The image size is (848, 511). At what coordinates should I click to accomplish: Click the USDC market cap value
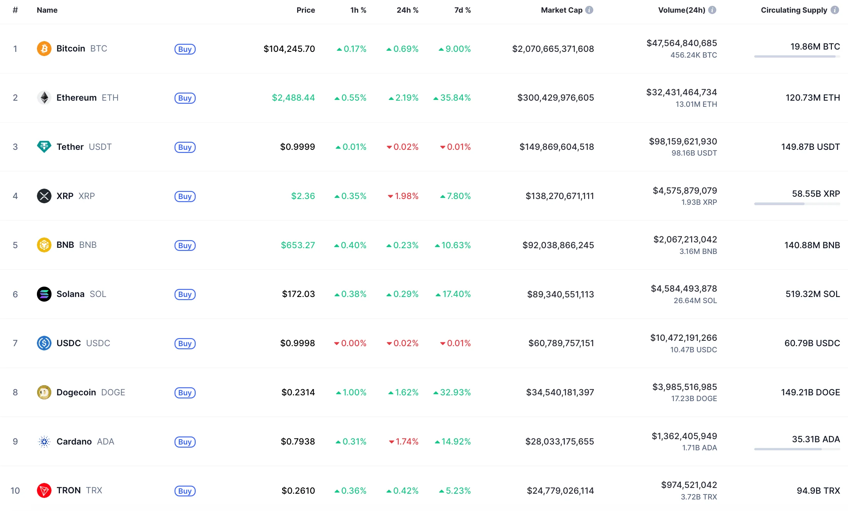tap(561, 343)
